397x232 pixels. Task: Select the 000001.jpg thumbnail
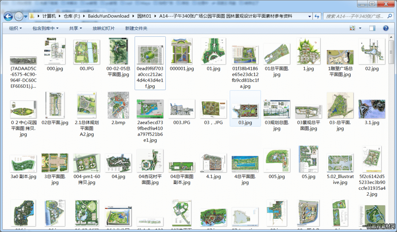pos(182,51)
